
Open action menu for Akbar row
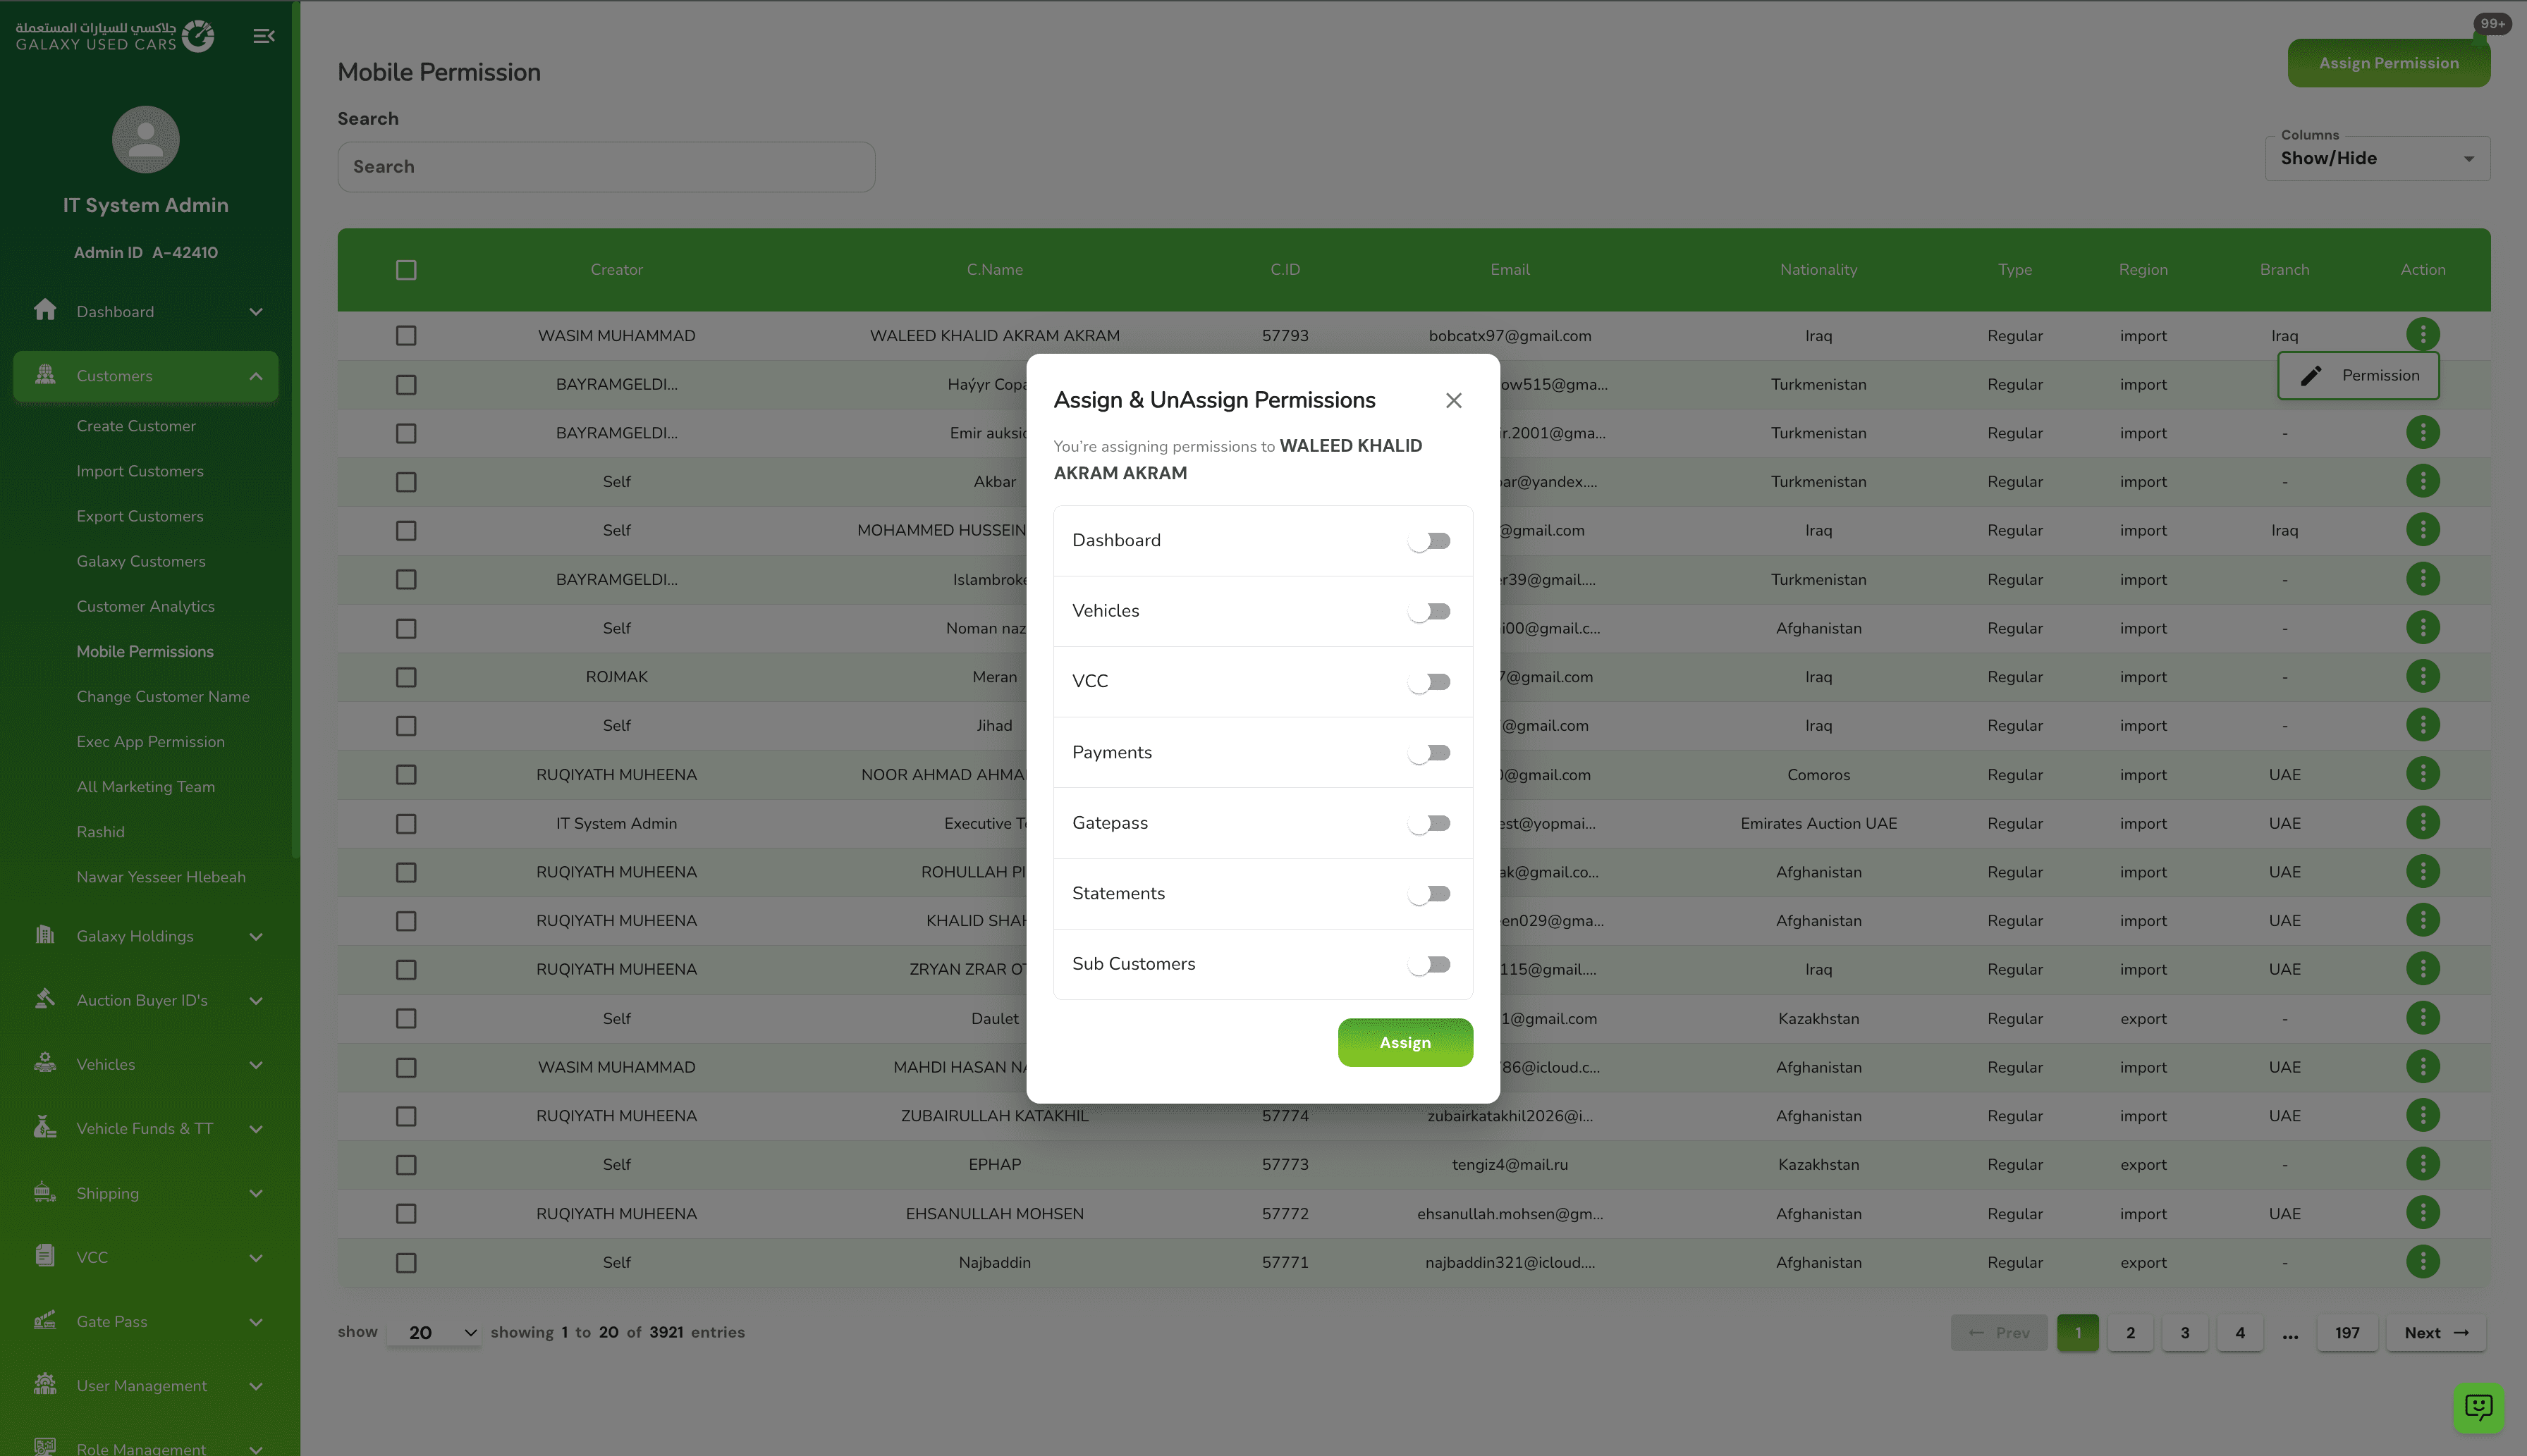coord(2423,481)
